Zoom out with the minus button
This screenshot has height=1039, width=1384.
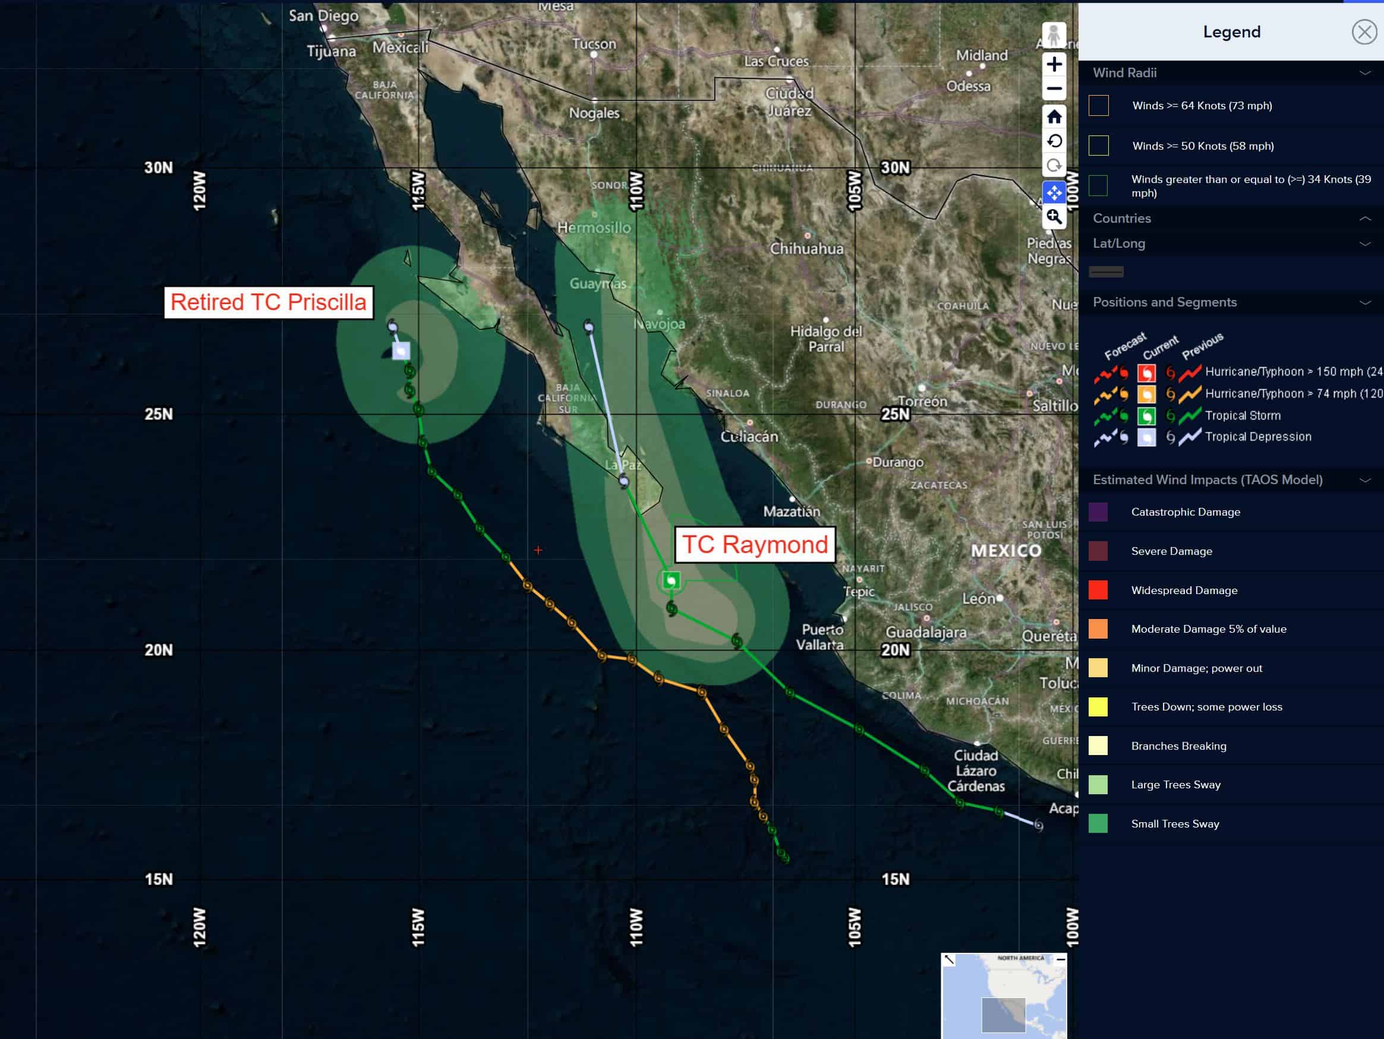pos(1054,89)
